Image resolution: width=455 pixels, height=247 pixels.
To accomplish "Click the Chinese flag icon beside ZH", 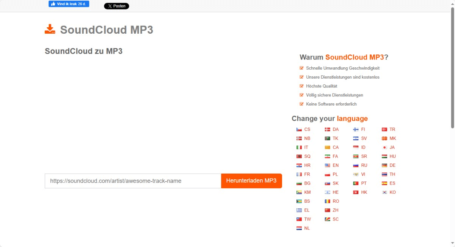I will pos(327,210).
